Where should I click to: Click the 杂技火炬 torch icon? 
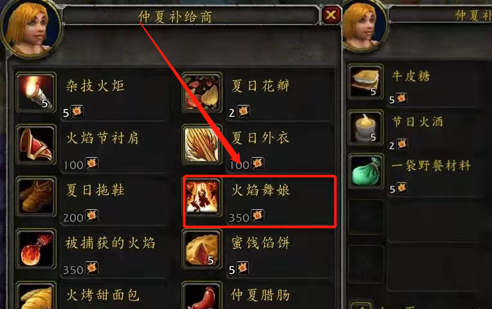tap(36, 92)
